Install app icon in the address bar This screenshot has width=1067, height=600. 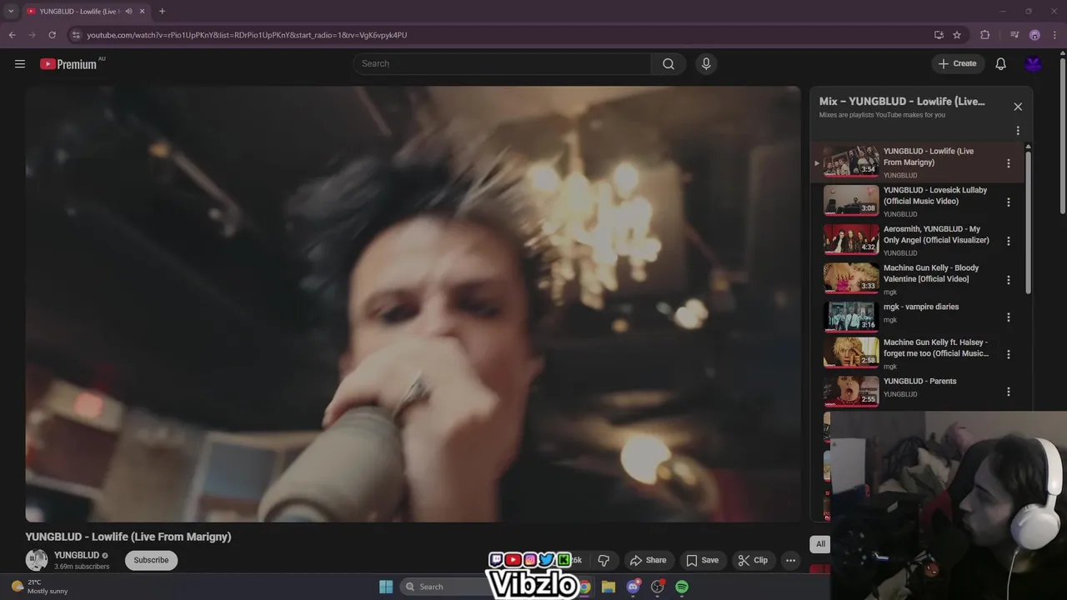tap(939, 35)
